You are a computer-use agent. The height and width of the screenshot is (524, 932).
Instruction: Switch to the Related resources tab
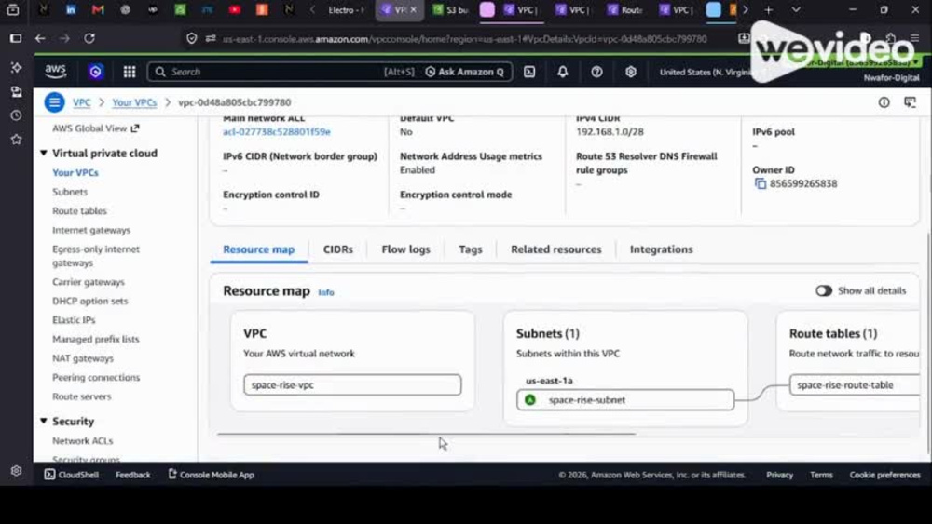555,249
